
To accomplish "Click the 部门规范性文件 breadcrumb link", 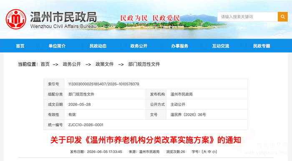I will point(144,64).
